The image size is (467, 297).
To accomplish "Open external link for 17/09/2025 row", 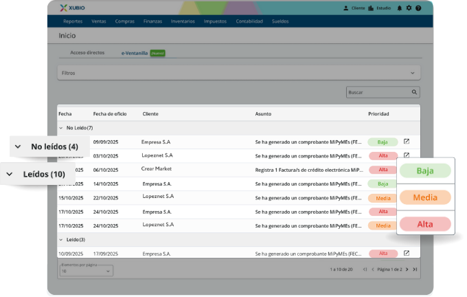I will point(407,253).
